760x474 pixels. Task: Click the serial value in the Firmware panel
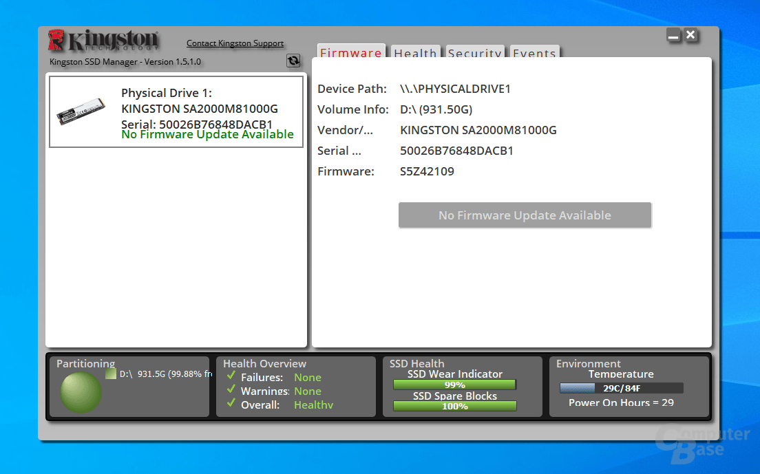[x=456, y=151]
